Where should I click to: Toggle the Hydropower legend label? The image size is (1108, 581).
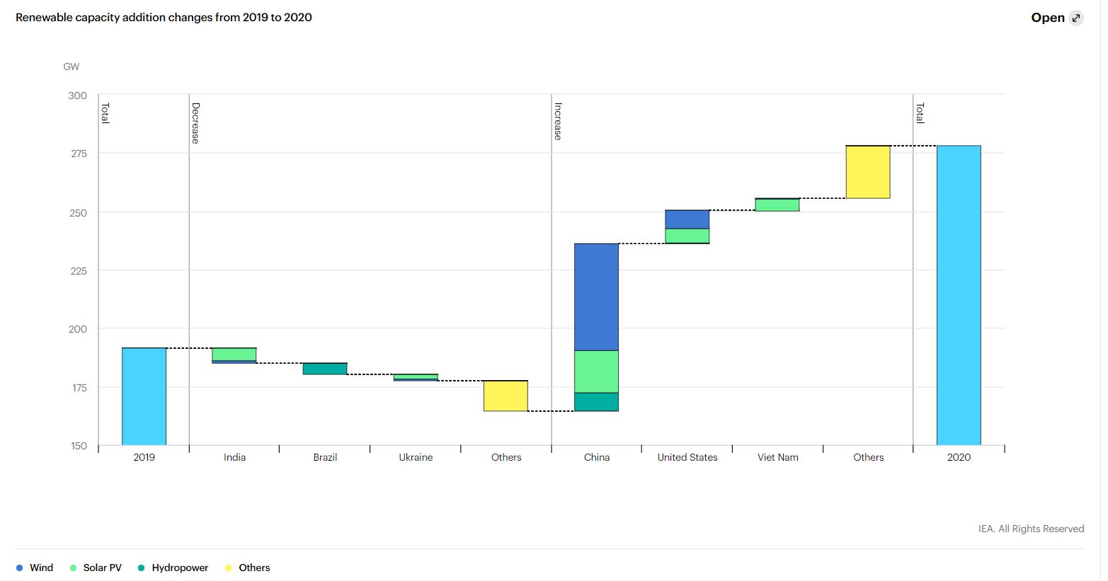click(x=180, y=568)
